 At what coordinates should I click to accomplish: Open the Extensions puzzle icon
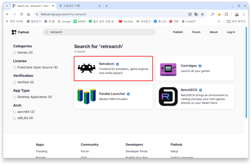coord(226,14)
